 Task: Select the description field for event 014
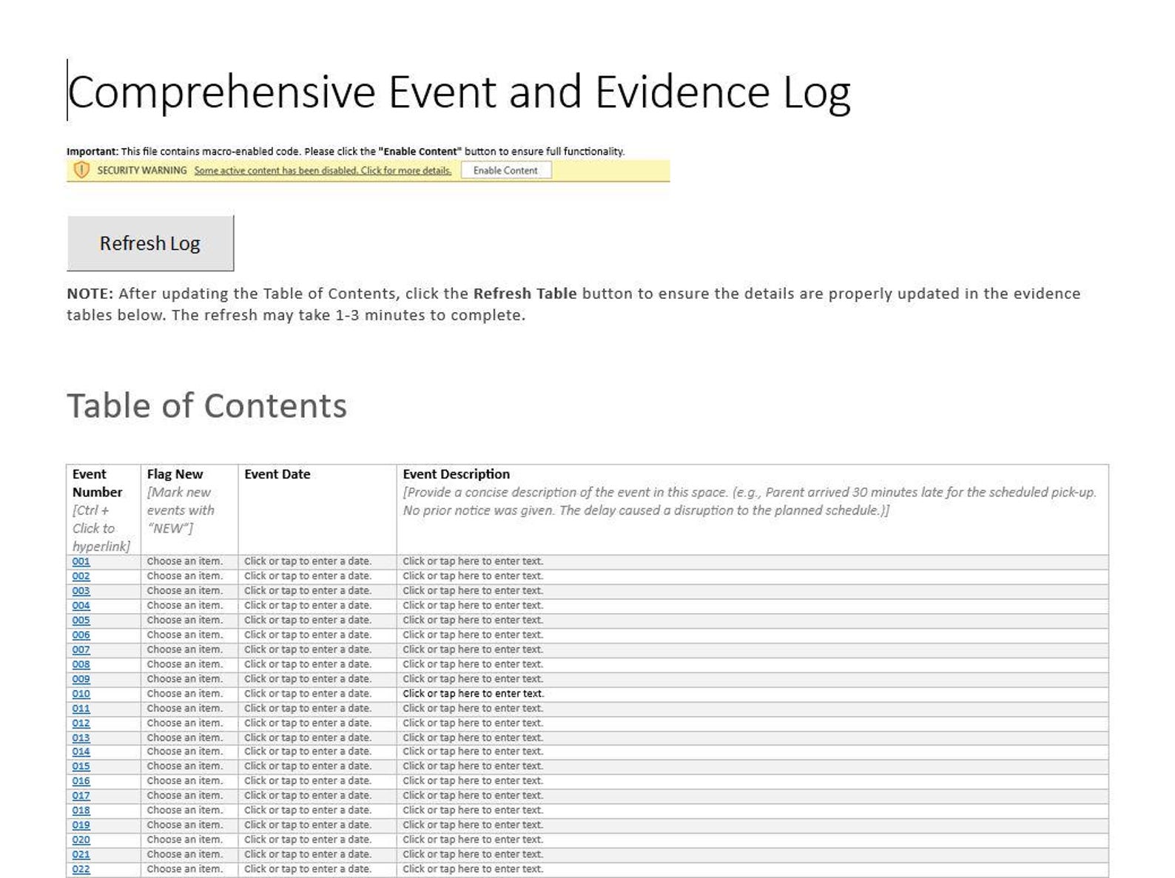(x=473, y=752)
